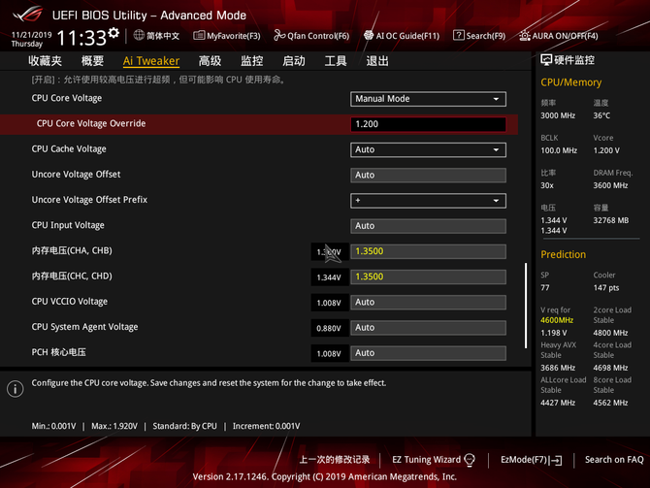This screenshot has width=650, height=488.
Task: Click the info circle icon
Action: tap(16, 389)
